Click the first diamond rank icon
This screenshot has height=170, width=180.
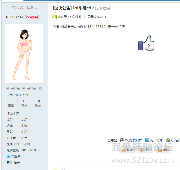(8, 89)
